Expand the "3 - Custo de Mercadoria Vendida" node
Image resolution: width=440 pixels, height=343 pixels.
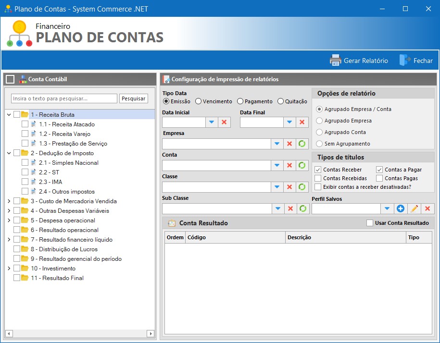coord(9,201)
